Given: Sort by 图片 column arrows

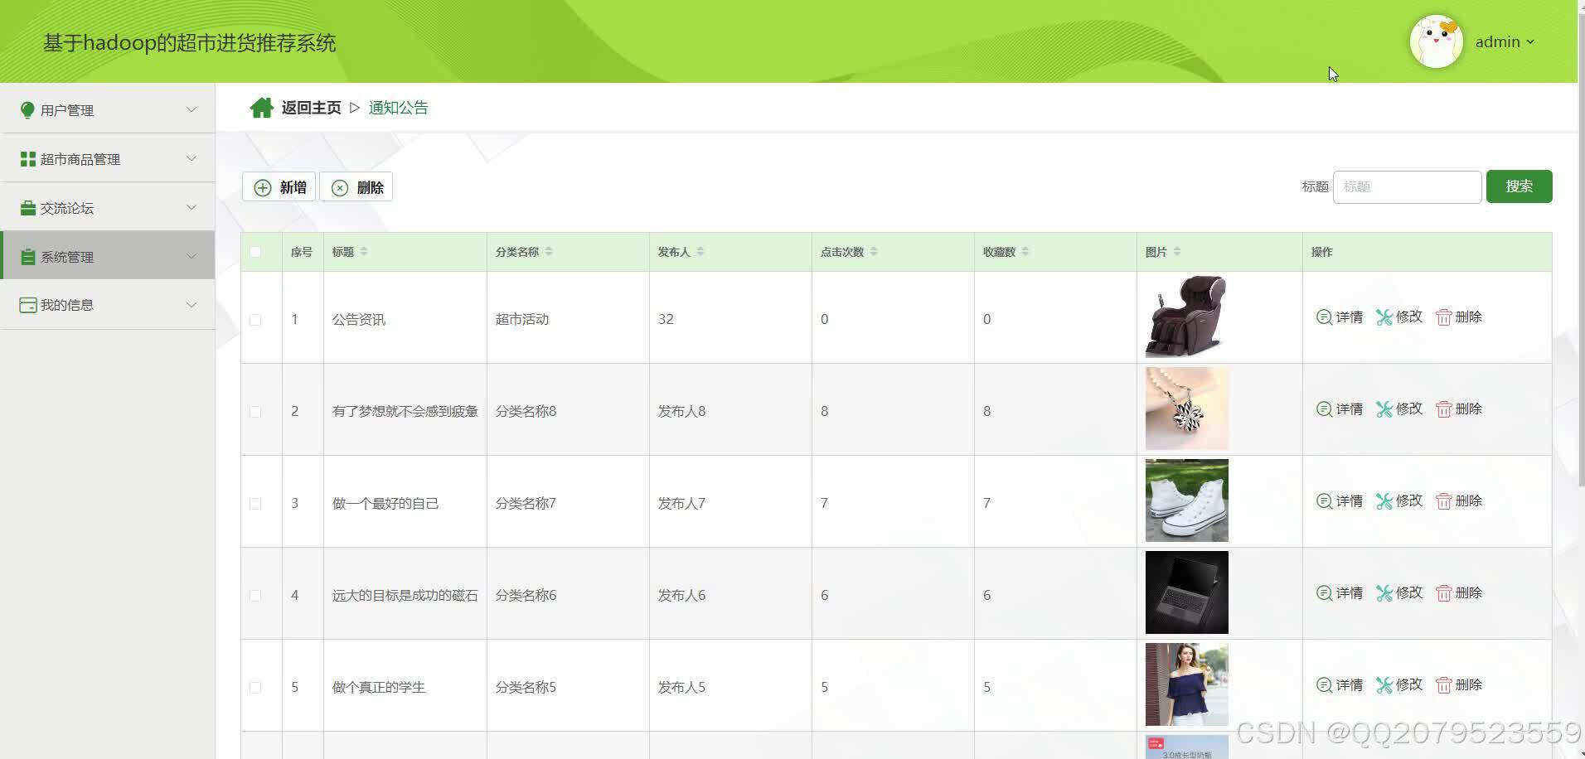Looking at the screenshot, I should 1177,252.
